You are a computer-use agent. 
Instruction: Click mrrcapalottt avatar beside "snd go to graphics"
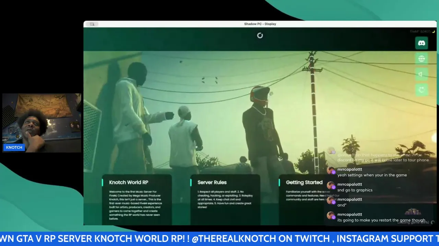tap(331, 186)
